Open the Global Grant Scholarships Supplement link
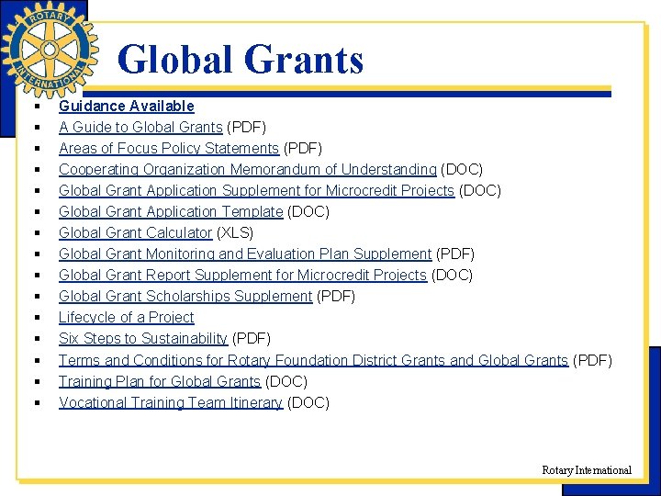The image size is (661, 496). tap(185, 296)
